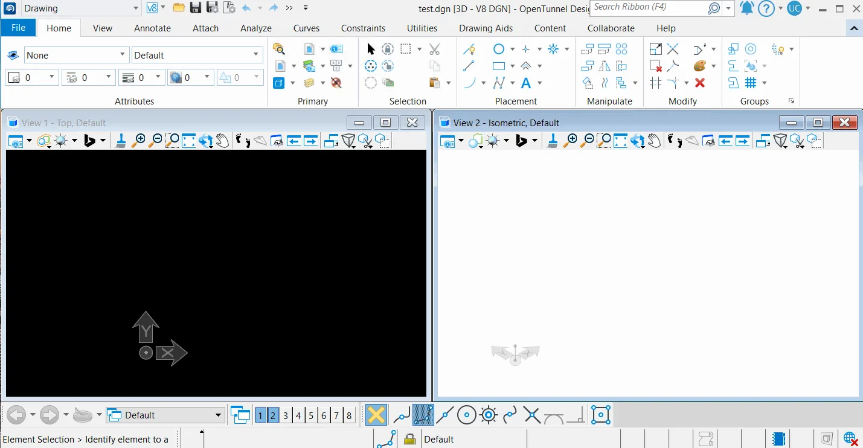
Task: Open the Drawing workflow dropdown
Action: 81,8
